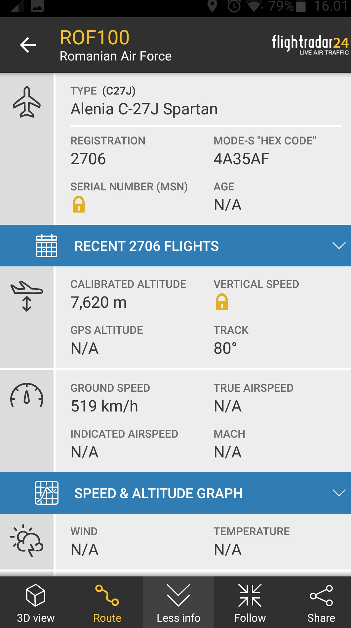Follow this aircraft
The width and height of the screenshot is (351, 628).
pos(250,603)
